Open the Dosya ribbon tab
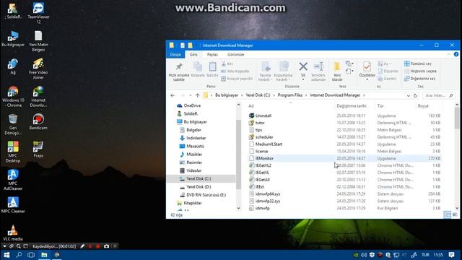Viewport: 462px width, 260px height. [175, 55]
